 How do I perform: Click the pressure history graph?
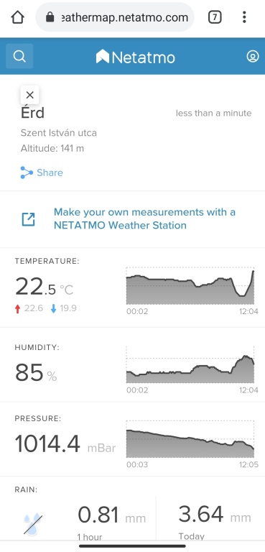point(190,439)
